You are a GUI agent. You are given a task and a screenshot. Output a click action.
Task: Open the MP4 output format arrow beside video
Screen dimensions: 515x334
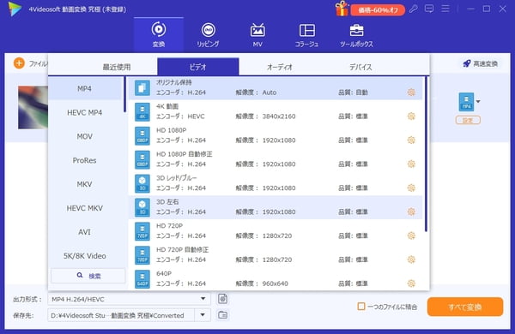478,102
